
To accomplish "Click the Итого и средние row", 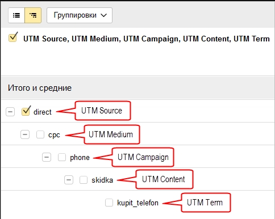I will point(137,88).
